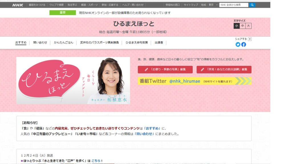The width and height of the screenshot is (292, 164).
Task: Click the program description text about 食、旅、健康
Action: [x=191, y=59]
